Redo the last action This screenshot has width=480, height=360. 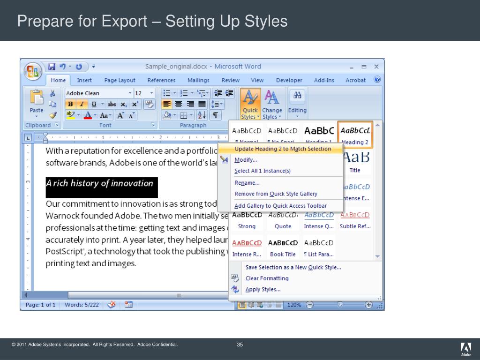click(x=79, y=67)
